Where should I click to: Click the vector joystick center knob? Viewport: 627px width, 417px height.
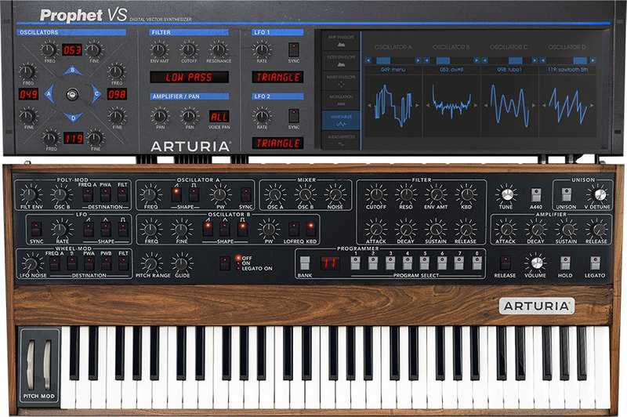pyautogui.click(x=72, y=95)
